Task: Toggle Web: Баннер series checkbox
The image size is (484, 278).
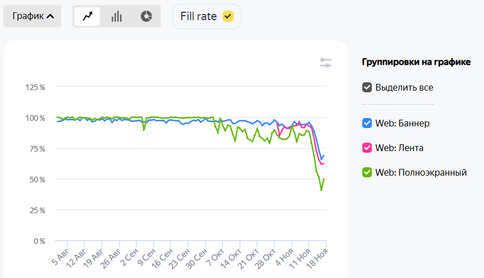Action: pos(367,123)
